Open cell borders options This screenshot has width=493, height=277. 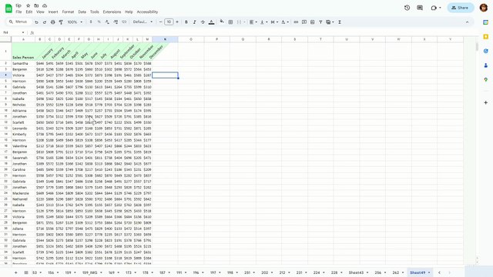coord(230,22)
